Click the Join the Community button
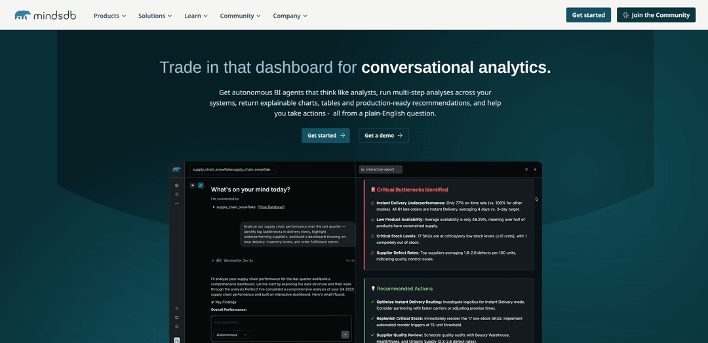Viewport: 708px width, 343px height. [656, 15]
